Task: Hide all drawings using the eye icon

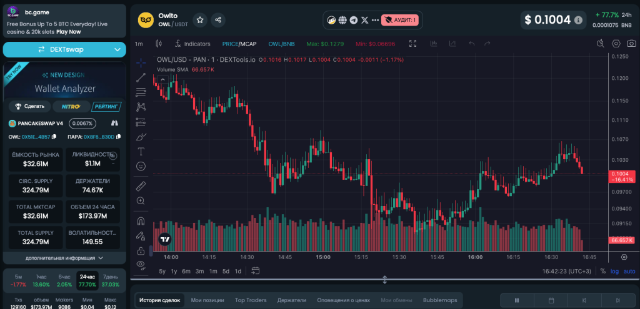Action: point(141,265)
